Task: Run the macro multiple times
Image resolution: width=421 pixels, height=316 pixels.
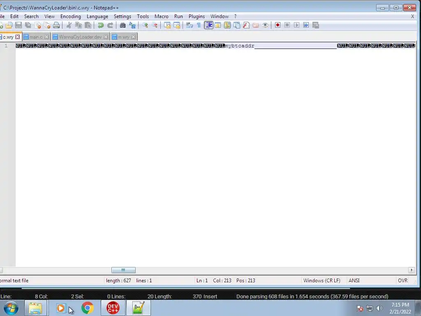Action: coord(306,25)
